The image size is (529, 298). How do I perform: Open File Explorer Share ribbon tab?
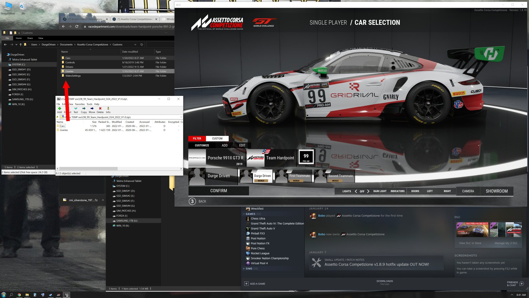[30, 38]
